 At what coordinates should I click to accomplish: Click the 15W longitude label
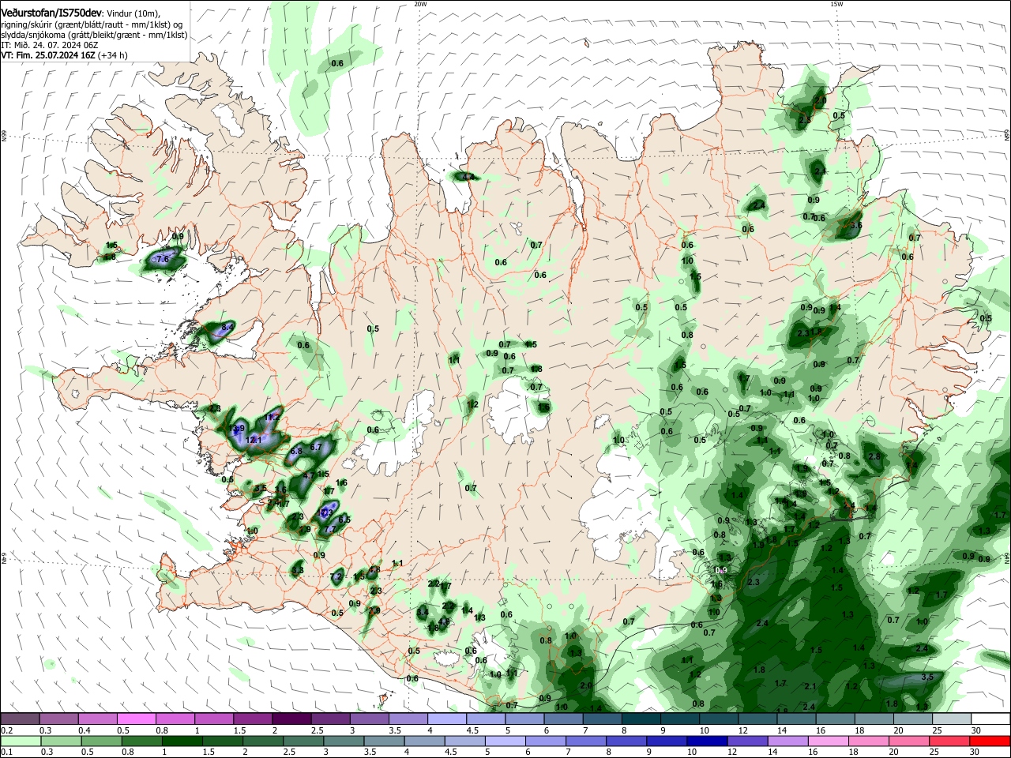tap(836, 4)
